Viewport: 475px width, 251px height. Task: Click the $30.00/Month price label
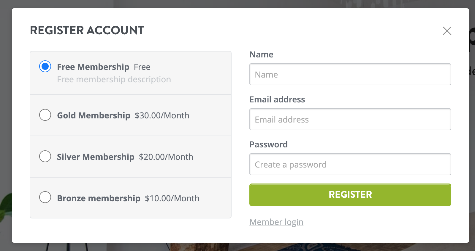point(162,115)
